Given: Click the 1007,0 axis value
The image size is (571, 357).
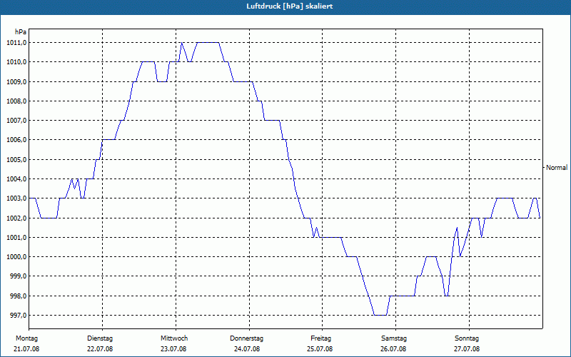Looking at the screenshot, I should tap(16, 120).
